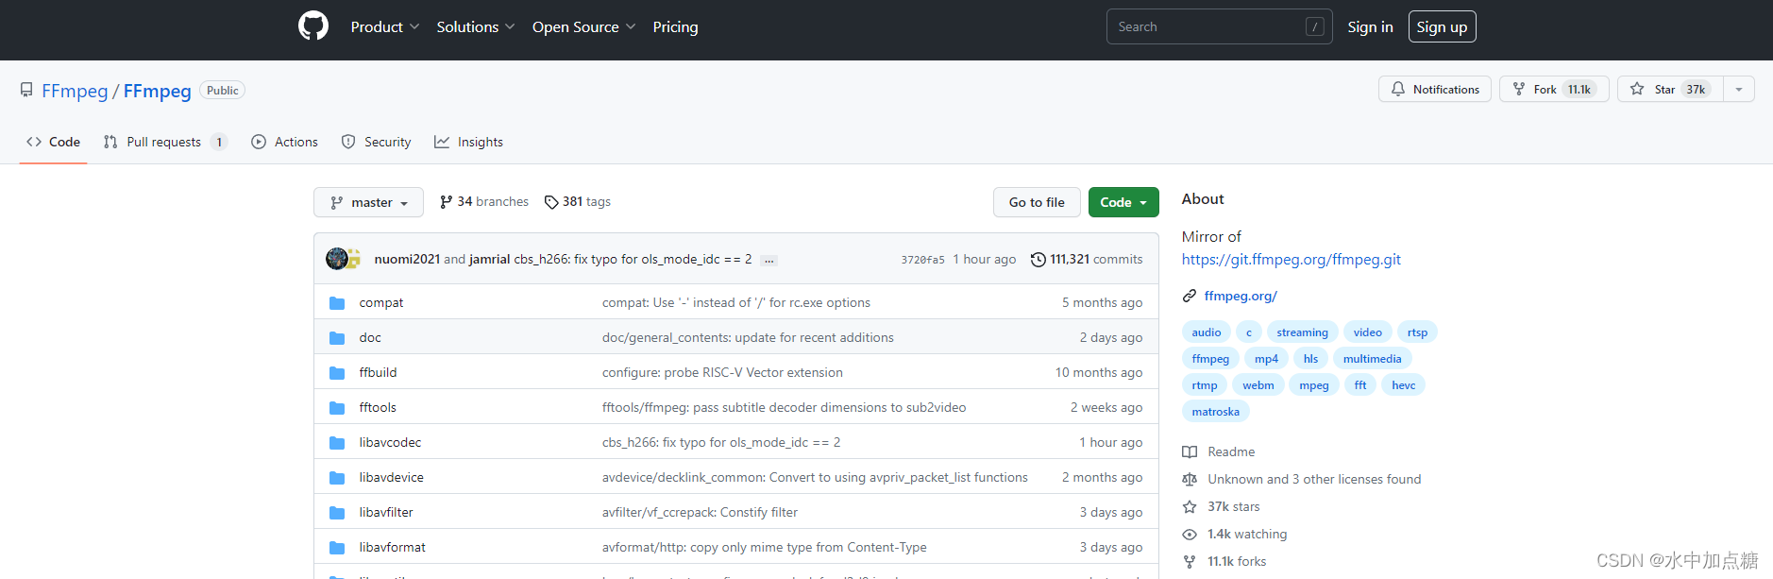Click the doc folder icon
The width and height of the screenshot is (1773, 579).
[337, 338]
